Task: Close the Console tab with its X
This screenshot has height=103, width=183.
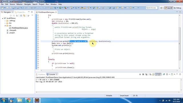Action: (57, 74)
